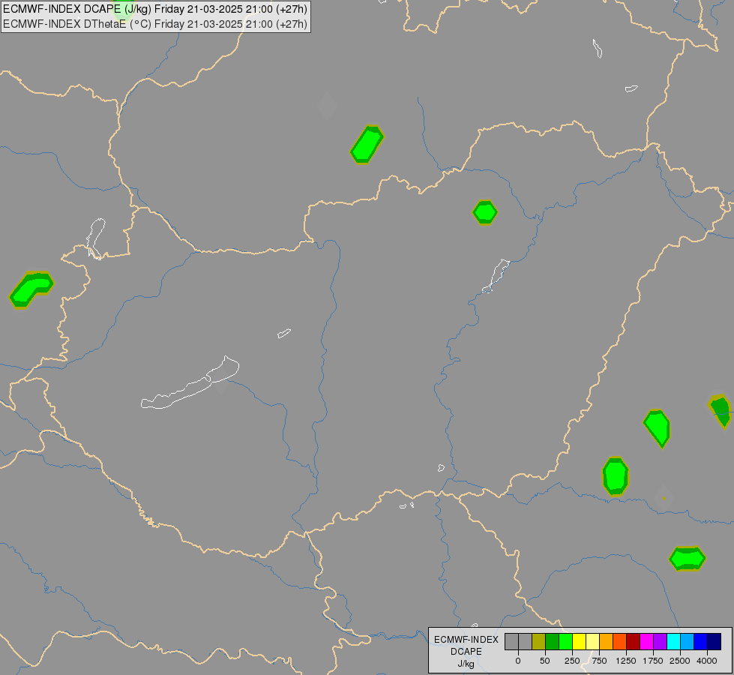
Task: Click the legend value '1250'
Action: [x=626, y=661]
